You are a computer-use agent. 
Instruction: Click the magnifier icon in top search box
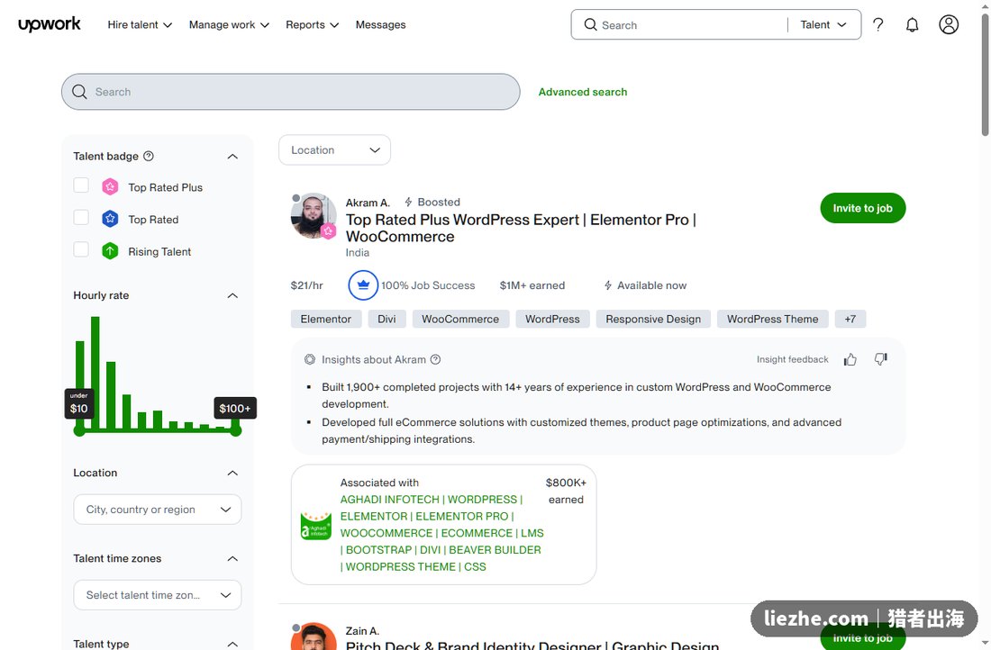(590, 24)
